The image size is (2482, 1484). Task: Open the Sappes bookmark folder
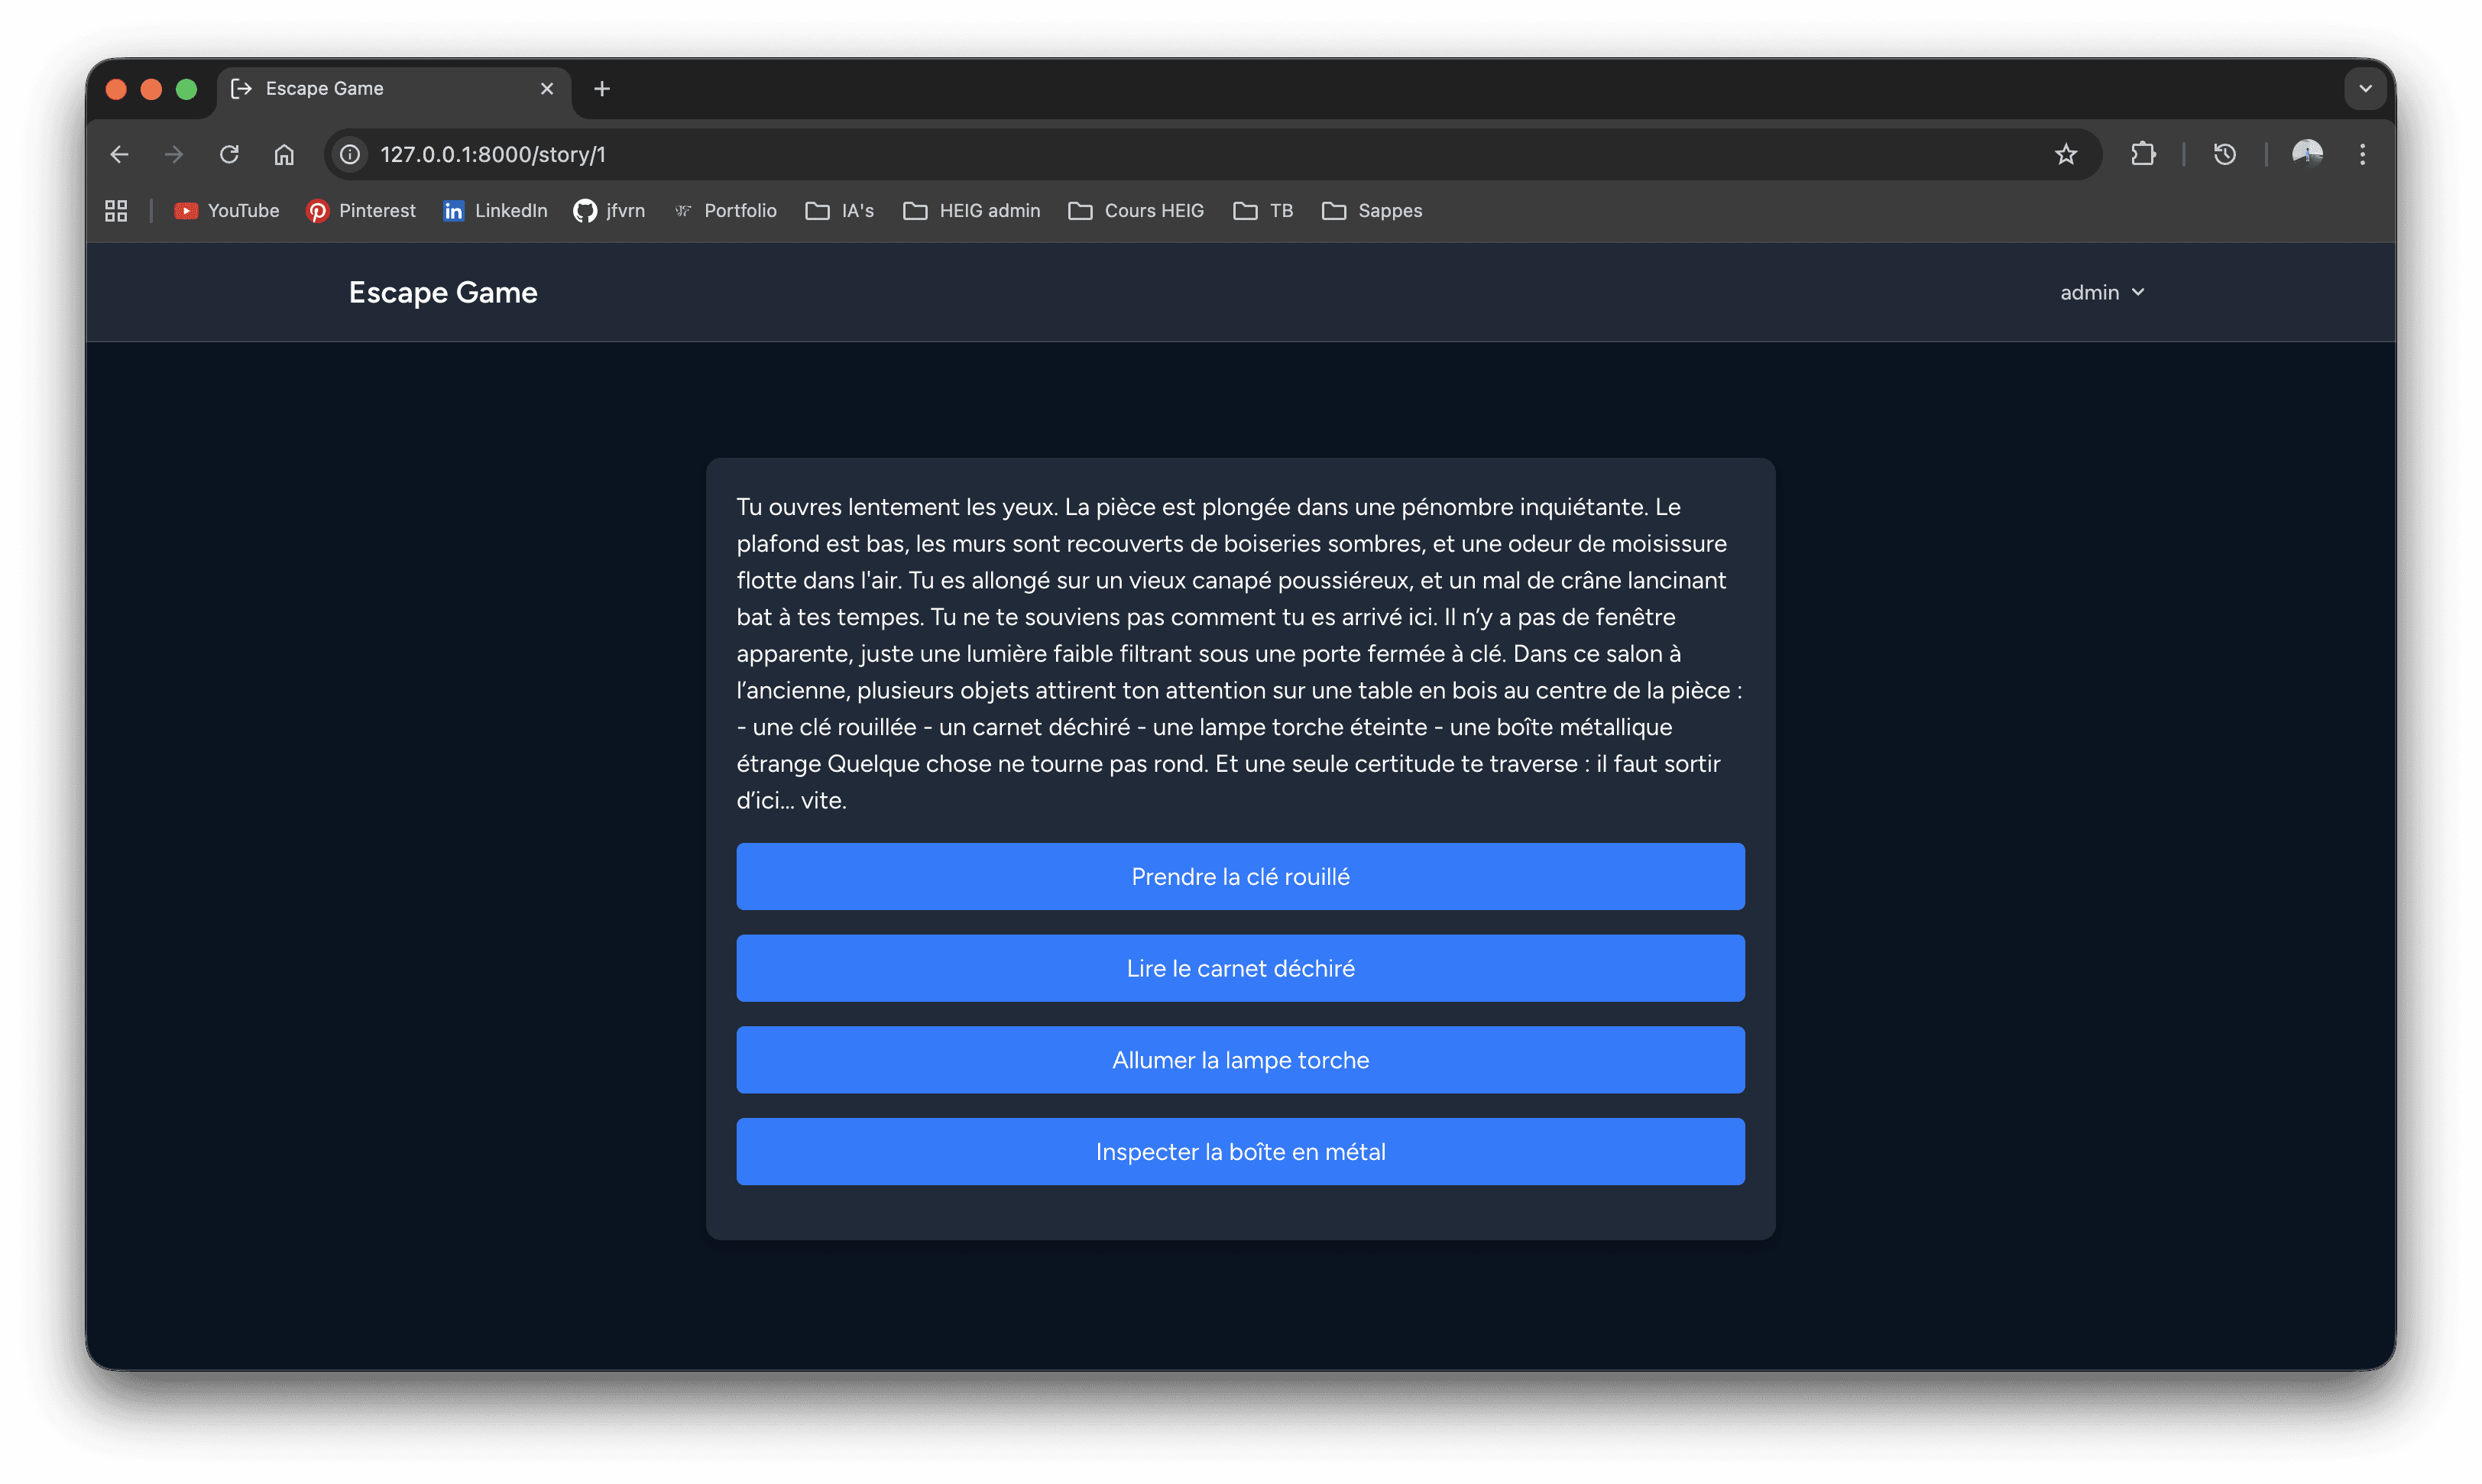coord(1372,210)
